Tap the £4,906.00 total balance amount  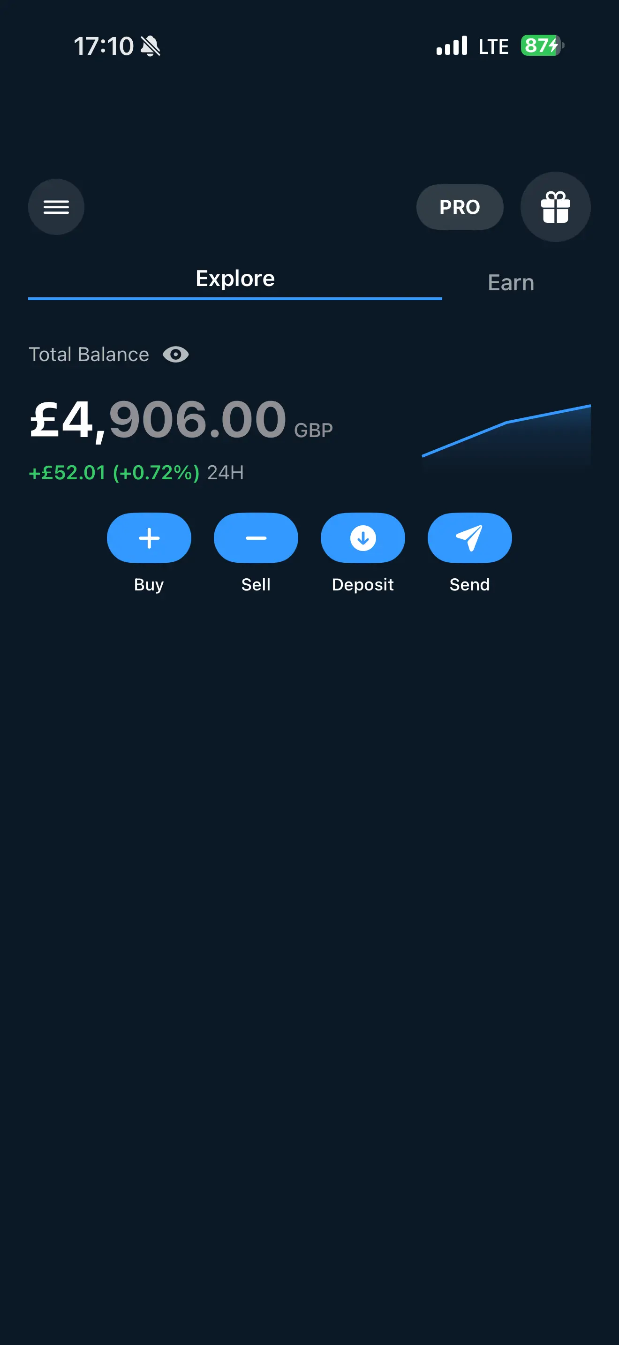coord(158,419)
